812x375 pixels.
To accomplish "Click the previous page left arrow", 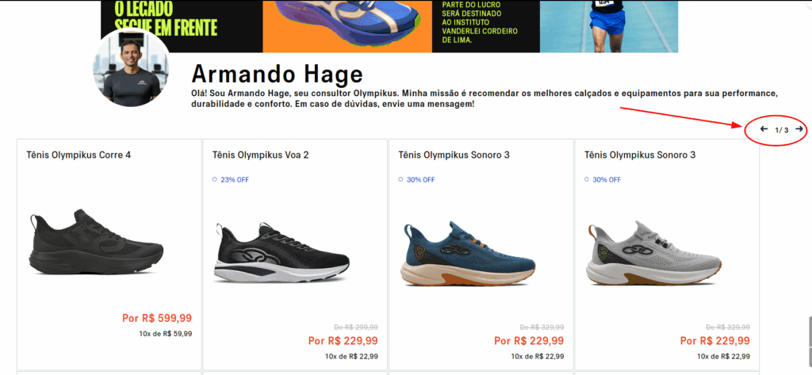I will tap(764, 129).
